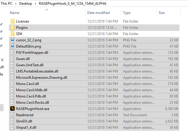The image size is (188, 140).
Task: Sort files by Date modified column
Action: [x=98, y=13]
